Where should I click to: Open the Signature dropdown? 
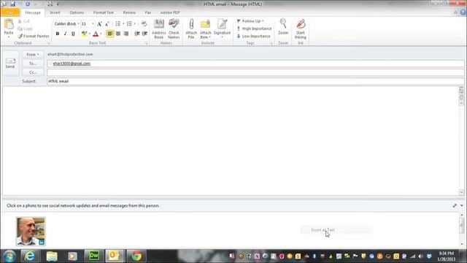pyautogui.click(x=222, y=28)
